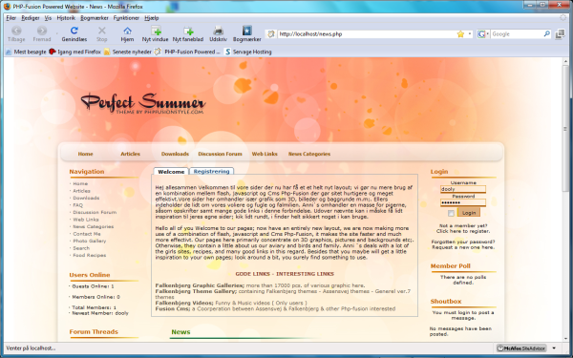Open News Categories in the top bar

pos(309,154)
